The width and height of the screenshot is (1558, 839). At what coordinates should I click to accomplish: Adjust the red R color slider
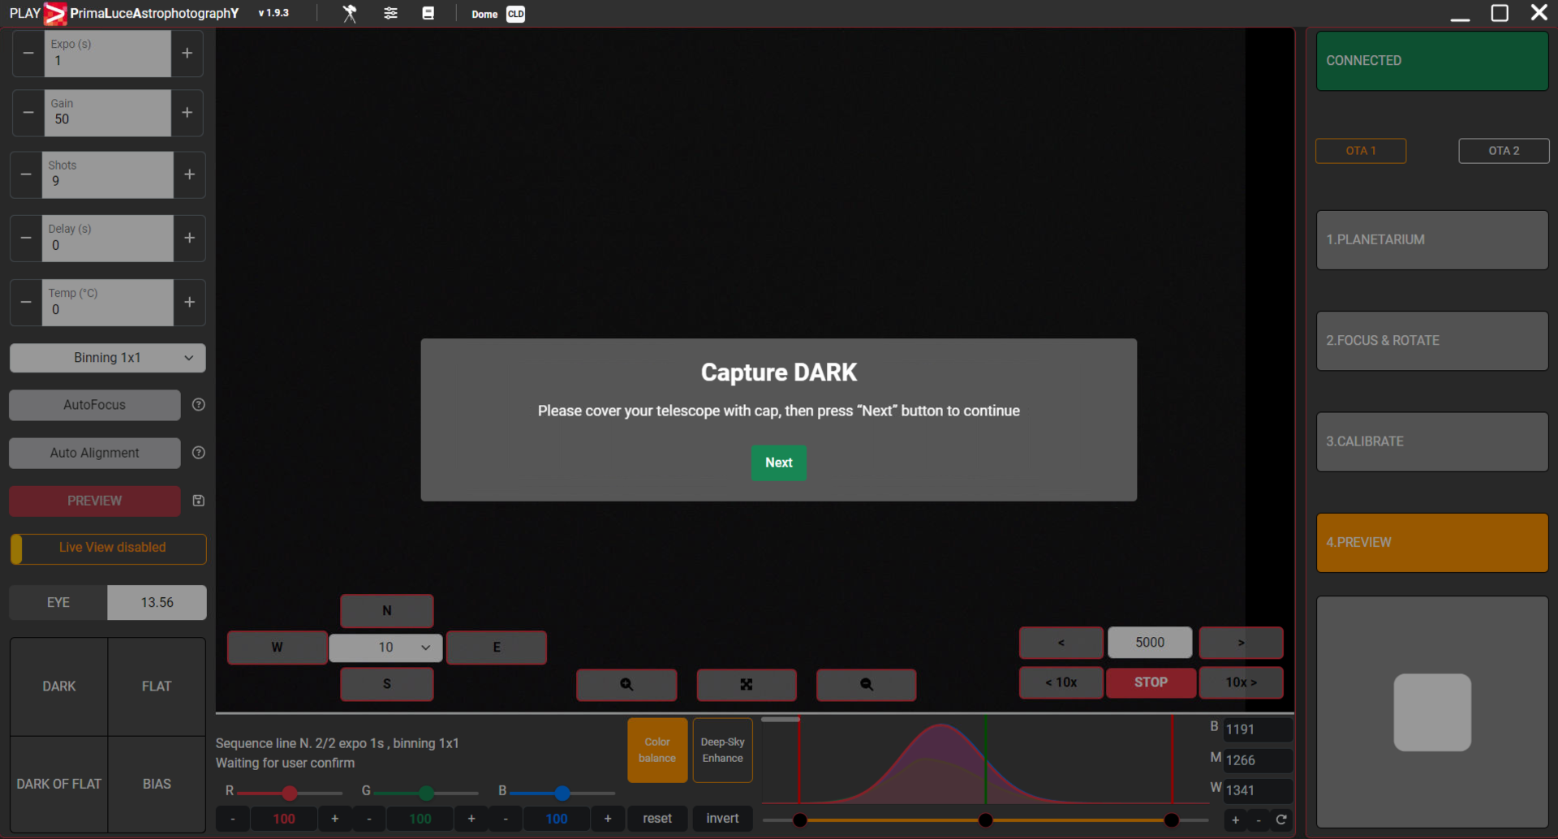[x=290, y=793]
